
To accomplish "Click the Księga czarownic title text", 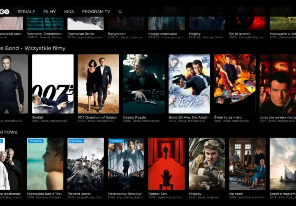I will click(x=162, y=34).
